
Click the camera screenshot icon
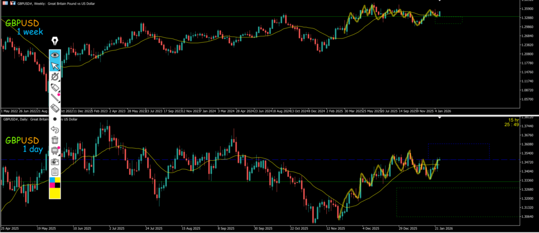[55, 162]
